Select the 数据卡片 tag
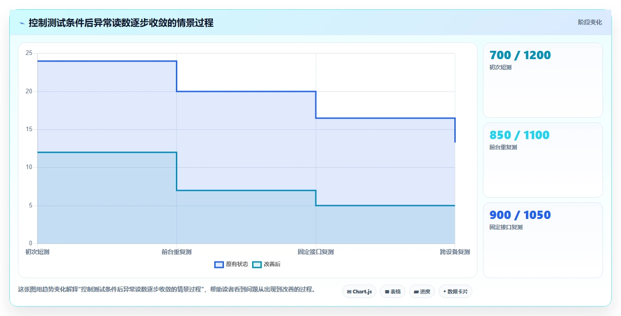The height and width of the screenshot is (316, 621). (x=455, y=292)
